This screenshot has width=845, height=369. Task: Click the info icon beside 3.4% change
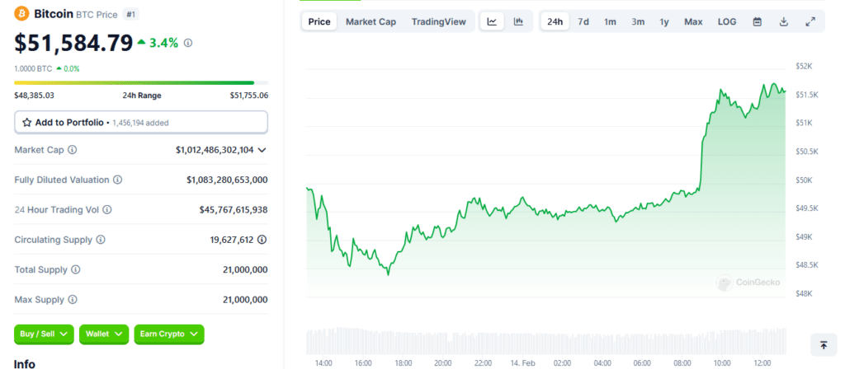click(188, 43)
